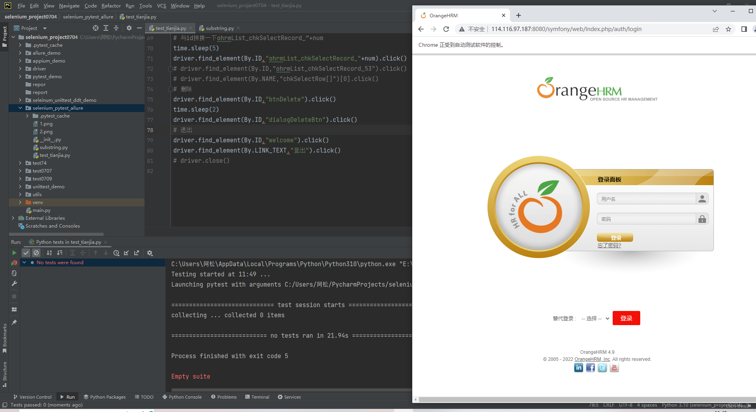This screenshot has height=412, width=756.
Task: Export test results icon
Action: tap(137, 253)
